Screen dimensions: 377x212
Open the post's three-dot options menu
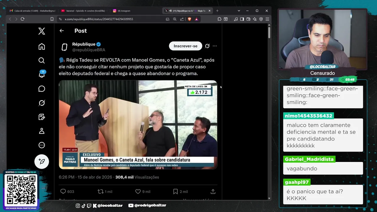pyautogui.click(x=215, y=46)
